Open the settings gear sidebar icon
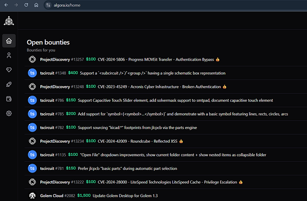Viewport: 307px width, 201px height. 9,113
